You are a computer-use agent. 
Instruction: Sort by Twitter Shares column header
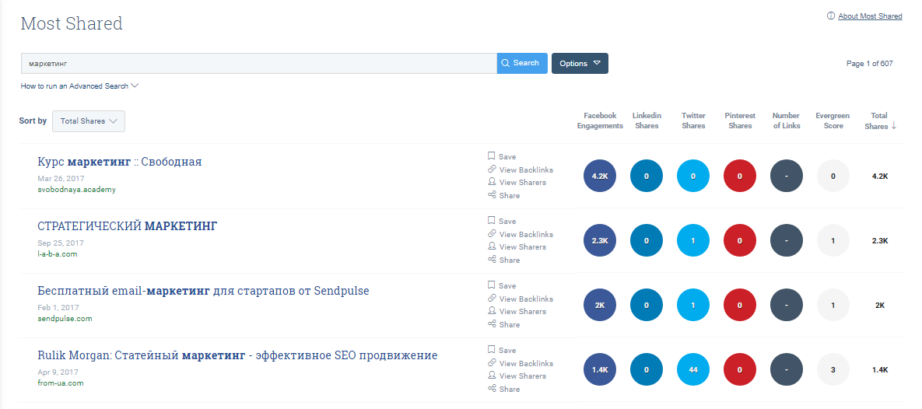[x=693, y=121]
